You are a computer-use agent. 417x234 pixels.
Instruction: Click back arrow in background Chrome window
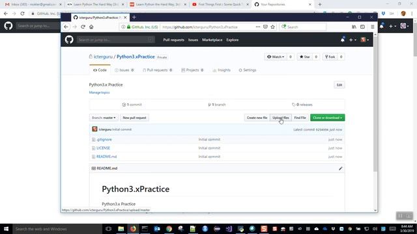click(6, 13)
